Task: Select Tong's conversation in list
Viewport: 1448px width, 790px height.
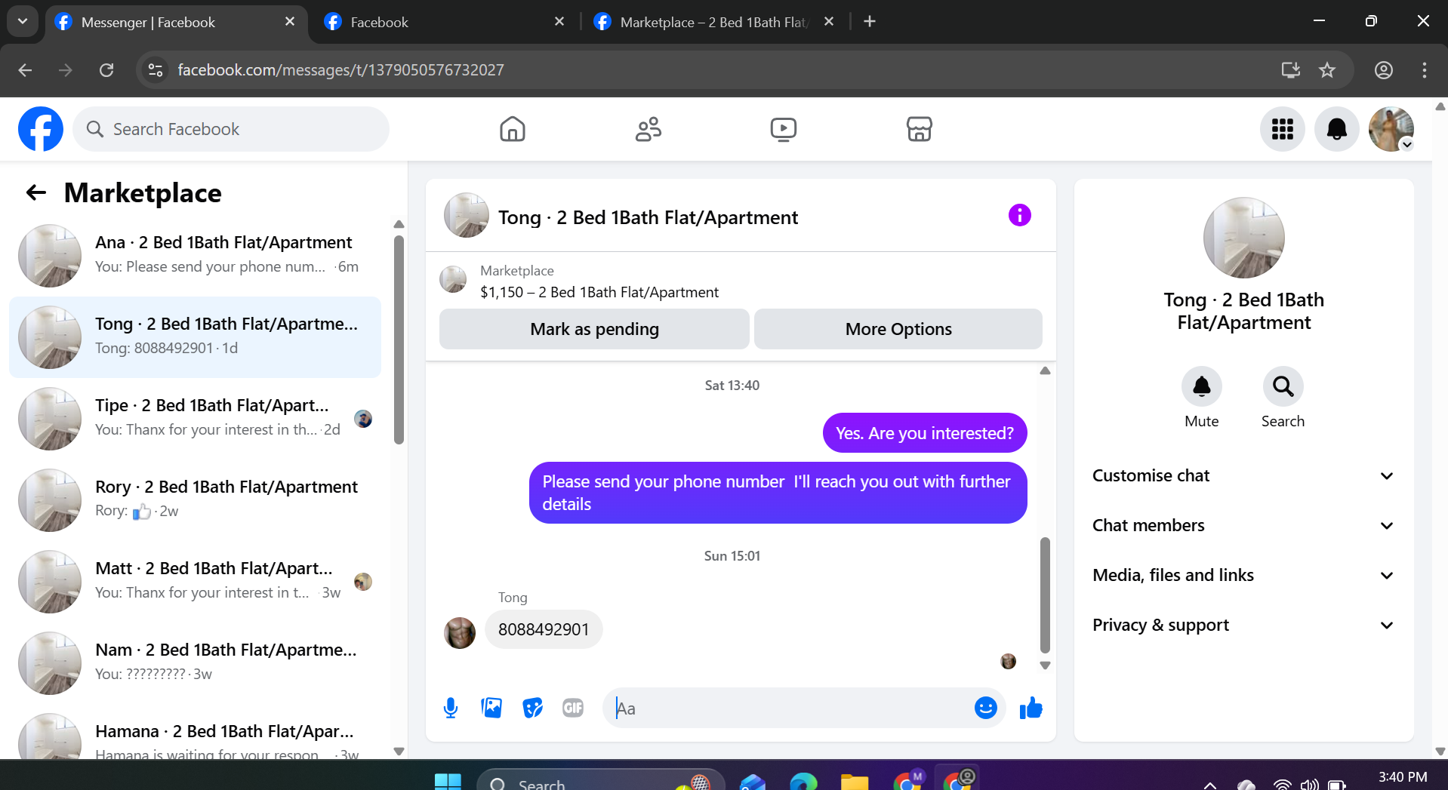Action: coord(195,337)
